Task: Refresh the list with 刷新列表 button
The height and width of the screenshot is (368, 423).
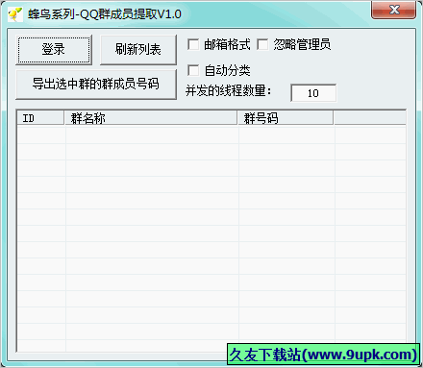Action: click(x=138, y=50)
